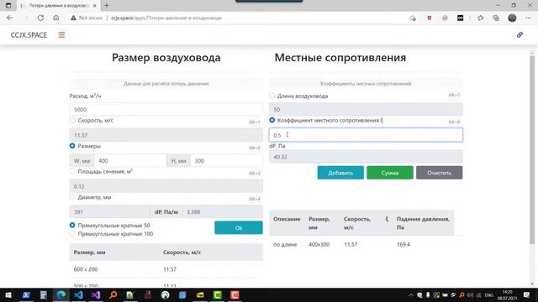Select the Скорость, м/с radio button
Screen dimensions: 538x302
point(72,120)
